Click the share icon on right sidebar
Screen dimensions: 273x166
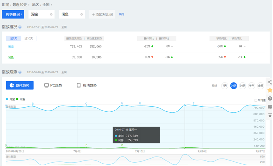(x=270, y=82)
